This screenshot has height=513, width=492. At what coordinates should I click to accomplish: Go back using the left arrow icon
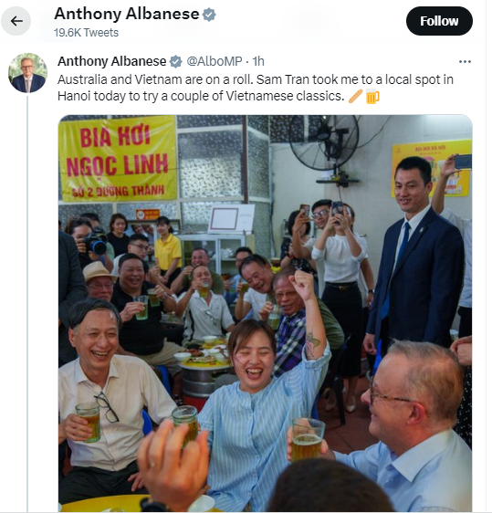click(16, 21)
